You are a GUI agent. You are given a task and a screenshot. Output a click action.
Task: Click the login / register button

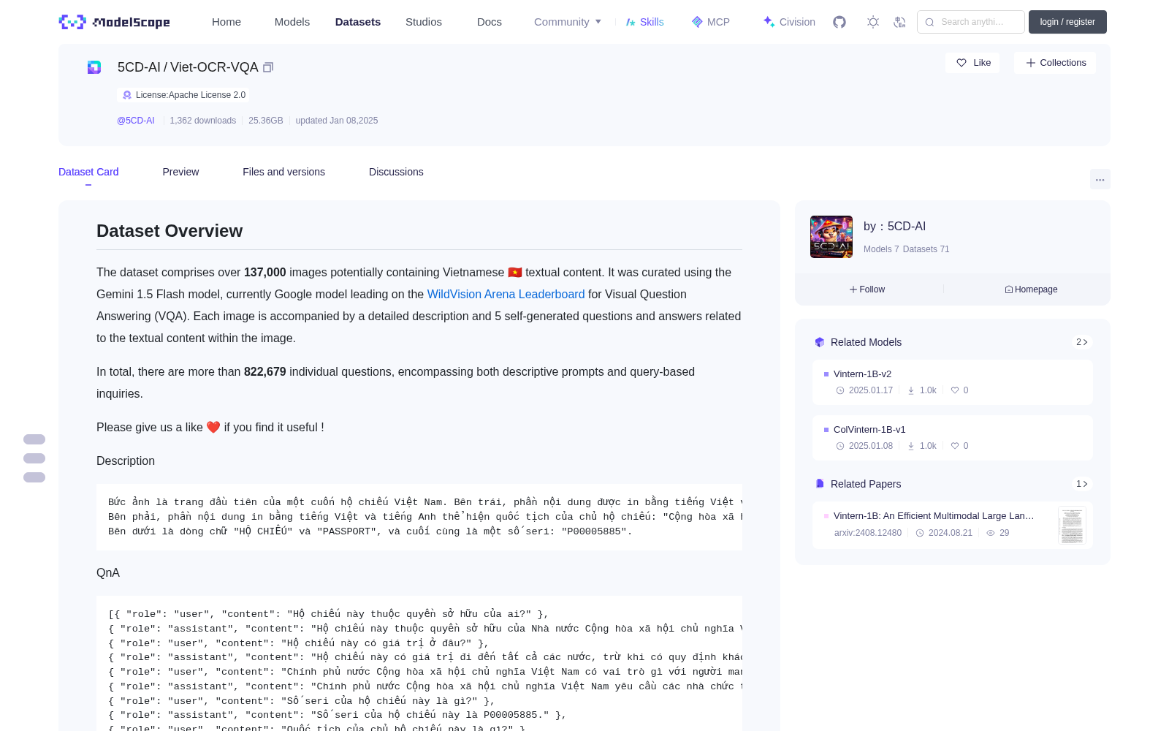point(1067,22)
